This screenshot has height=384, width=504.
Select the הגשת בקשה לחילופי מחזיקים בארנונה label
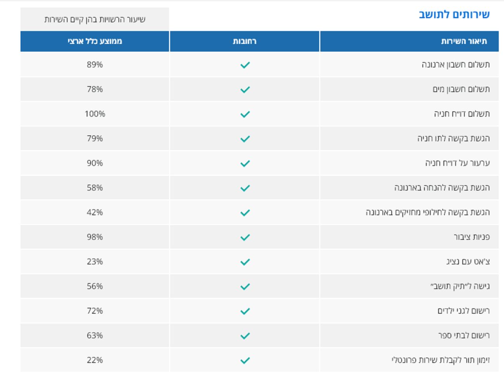[x=428, y=212]
